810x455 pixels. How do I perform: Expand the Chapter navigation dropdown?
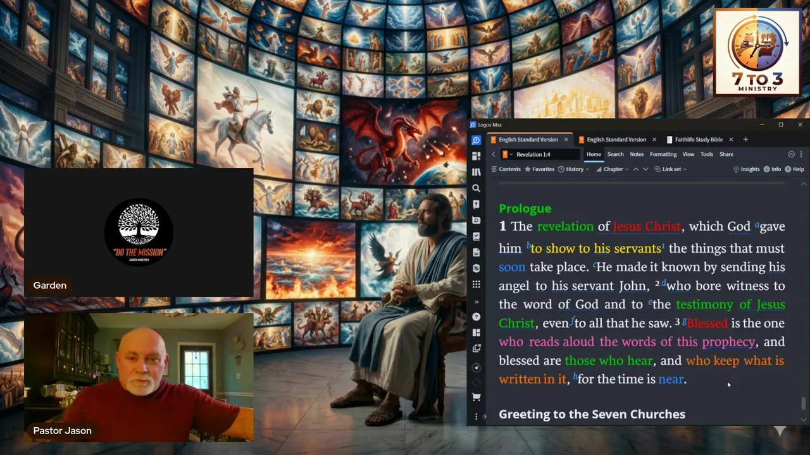point(613,169)
